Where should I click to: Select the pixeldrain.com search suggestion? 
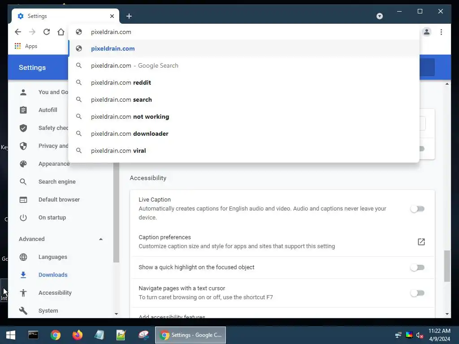243,99
